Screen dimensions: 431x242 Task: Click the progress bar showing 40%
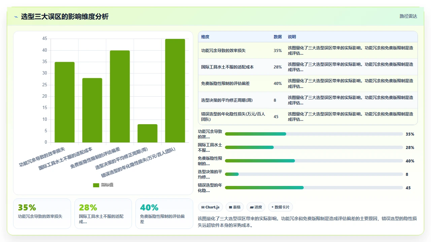pos(314,161)
